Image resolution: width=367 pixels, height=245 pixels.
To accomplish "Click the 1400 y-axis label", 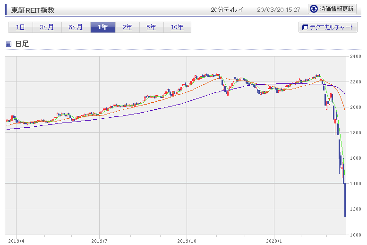I will pos(356,184).
